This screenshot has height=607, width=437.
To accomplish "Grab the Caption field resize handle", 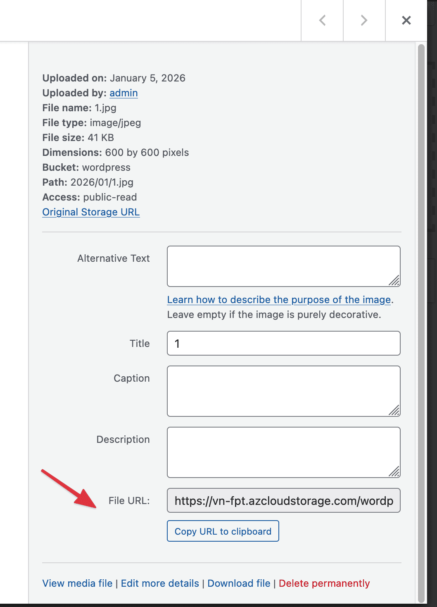I will tap(395, 411).
